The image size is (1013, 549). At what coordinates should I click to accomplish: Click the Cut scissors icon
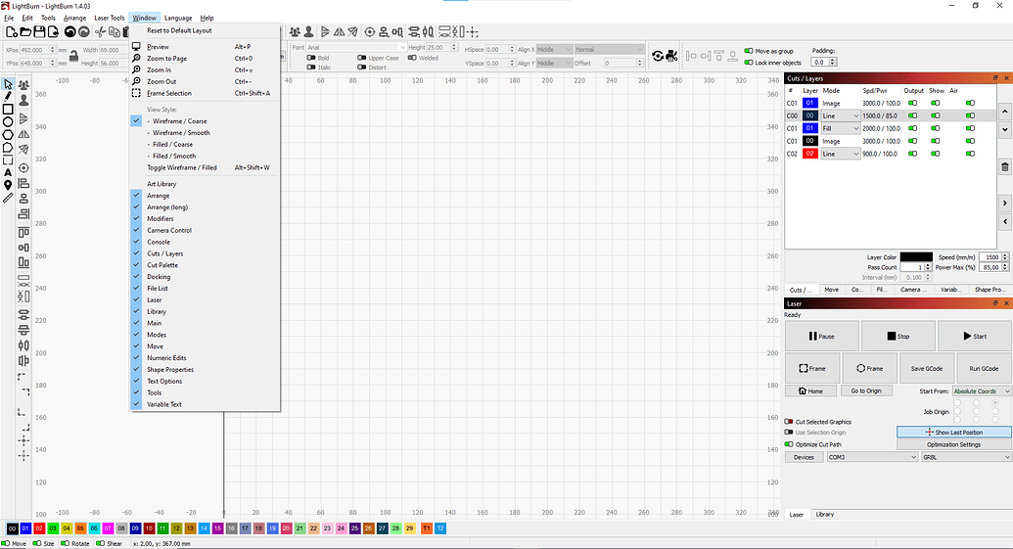coord(100,31)
